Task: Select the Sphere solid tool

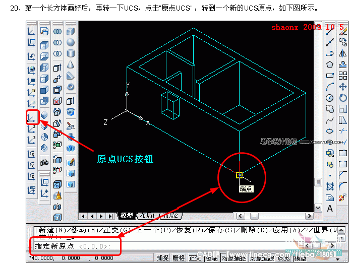Action: pyautogui.click(x=71, y=42)
